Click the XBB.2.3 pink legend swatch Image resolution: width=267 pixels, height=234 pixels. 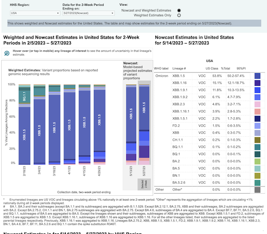(x=258, y=104)
